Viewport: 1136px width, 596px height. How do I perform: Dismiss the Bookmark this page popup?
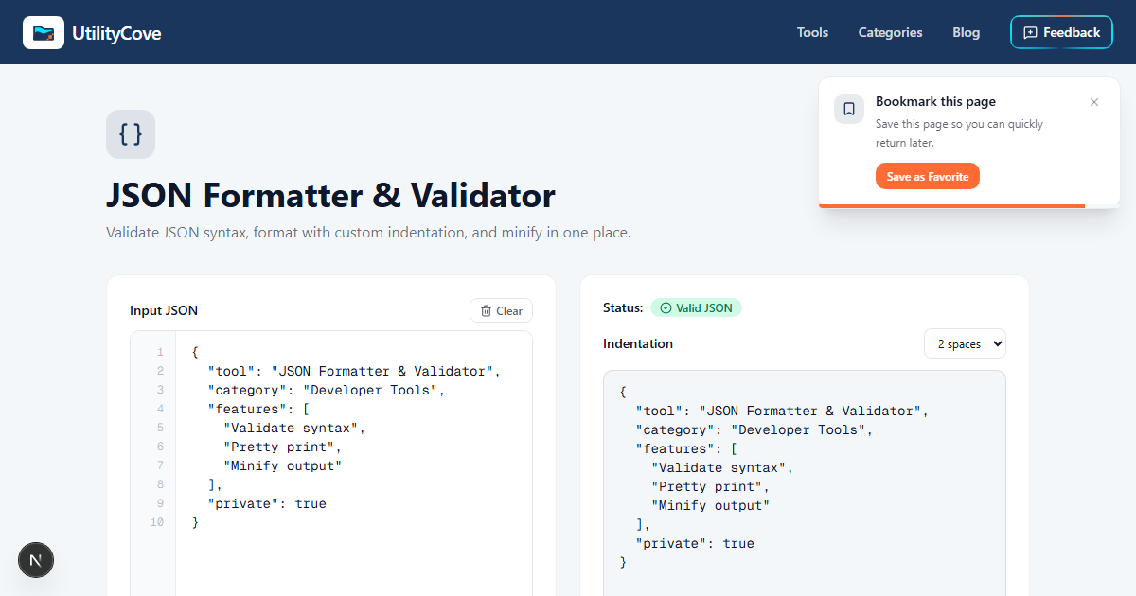point(1094,102)
